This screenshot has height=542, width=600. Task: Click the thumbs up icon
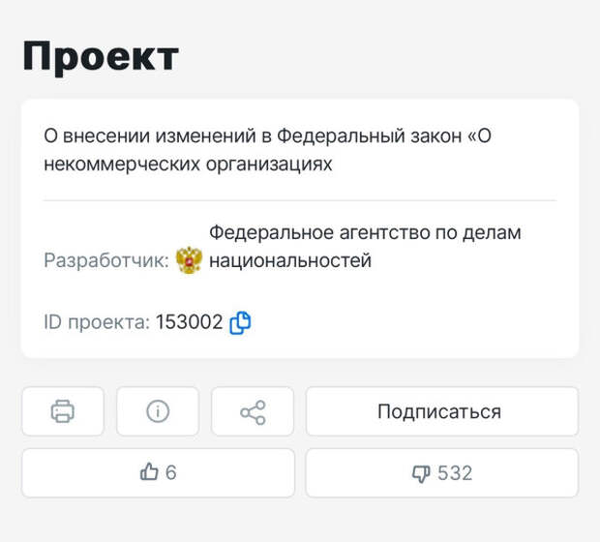point(149,471)
